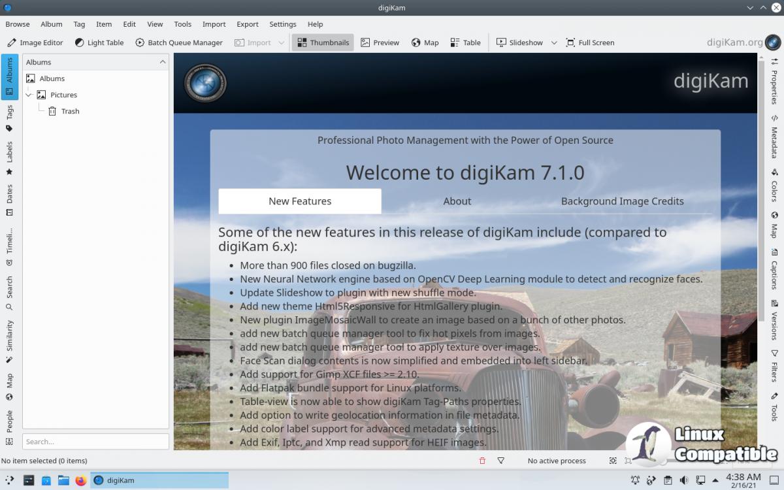Open the Batch Queue Manager
The image size is (784, 490).
click(179, 42)
